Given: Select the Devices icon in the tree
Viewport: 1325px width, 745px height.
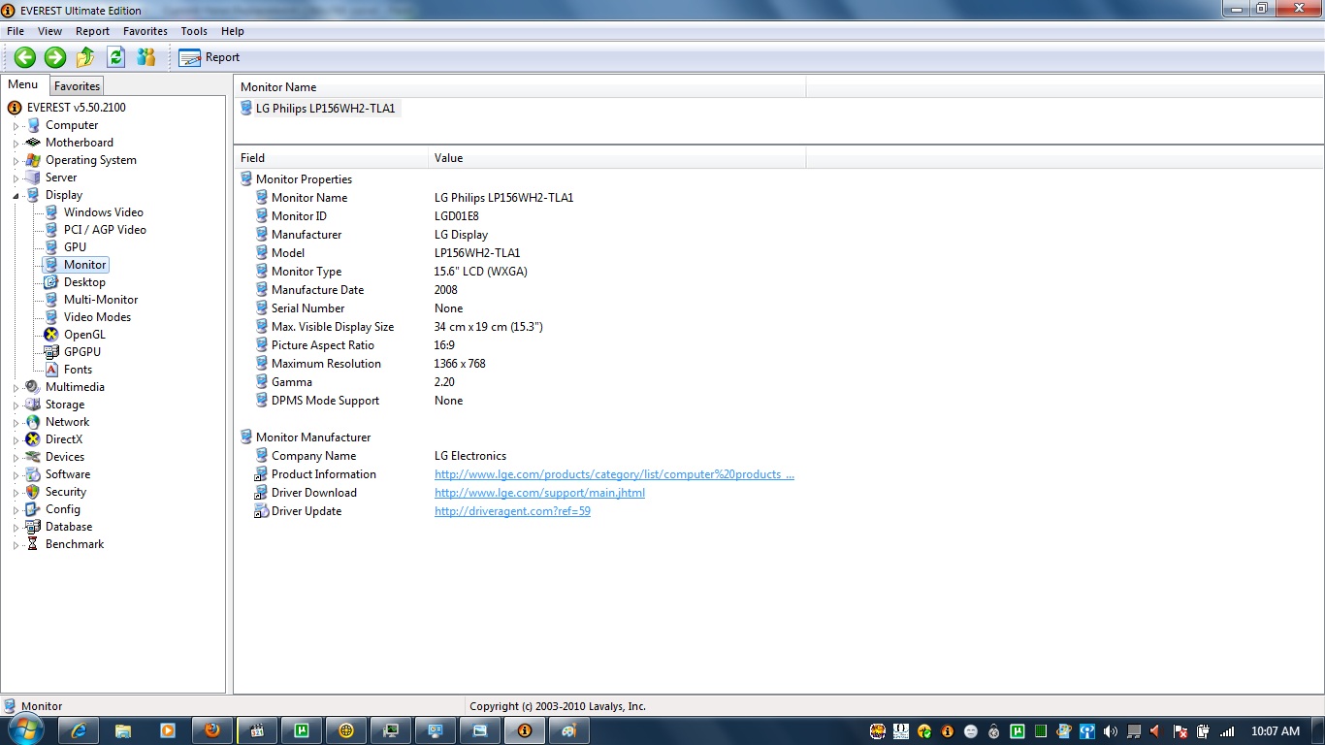Looking at the screenshot, I should tap(34, 457).
